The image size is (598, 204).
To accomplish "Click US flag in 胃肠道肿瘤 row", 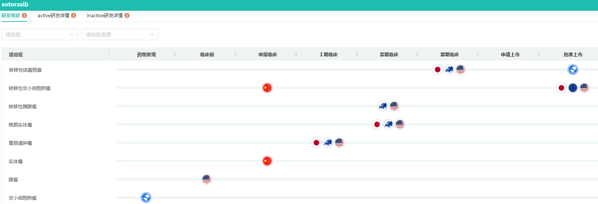I will 339,143.
